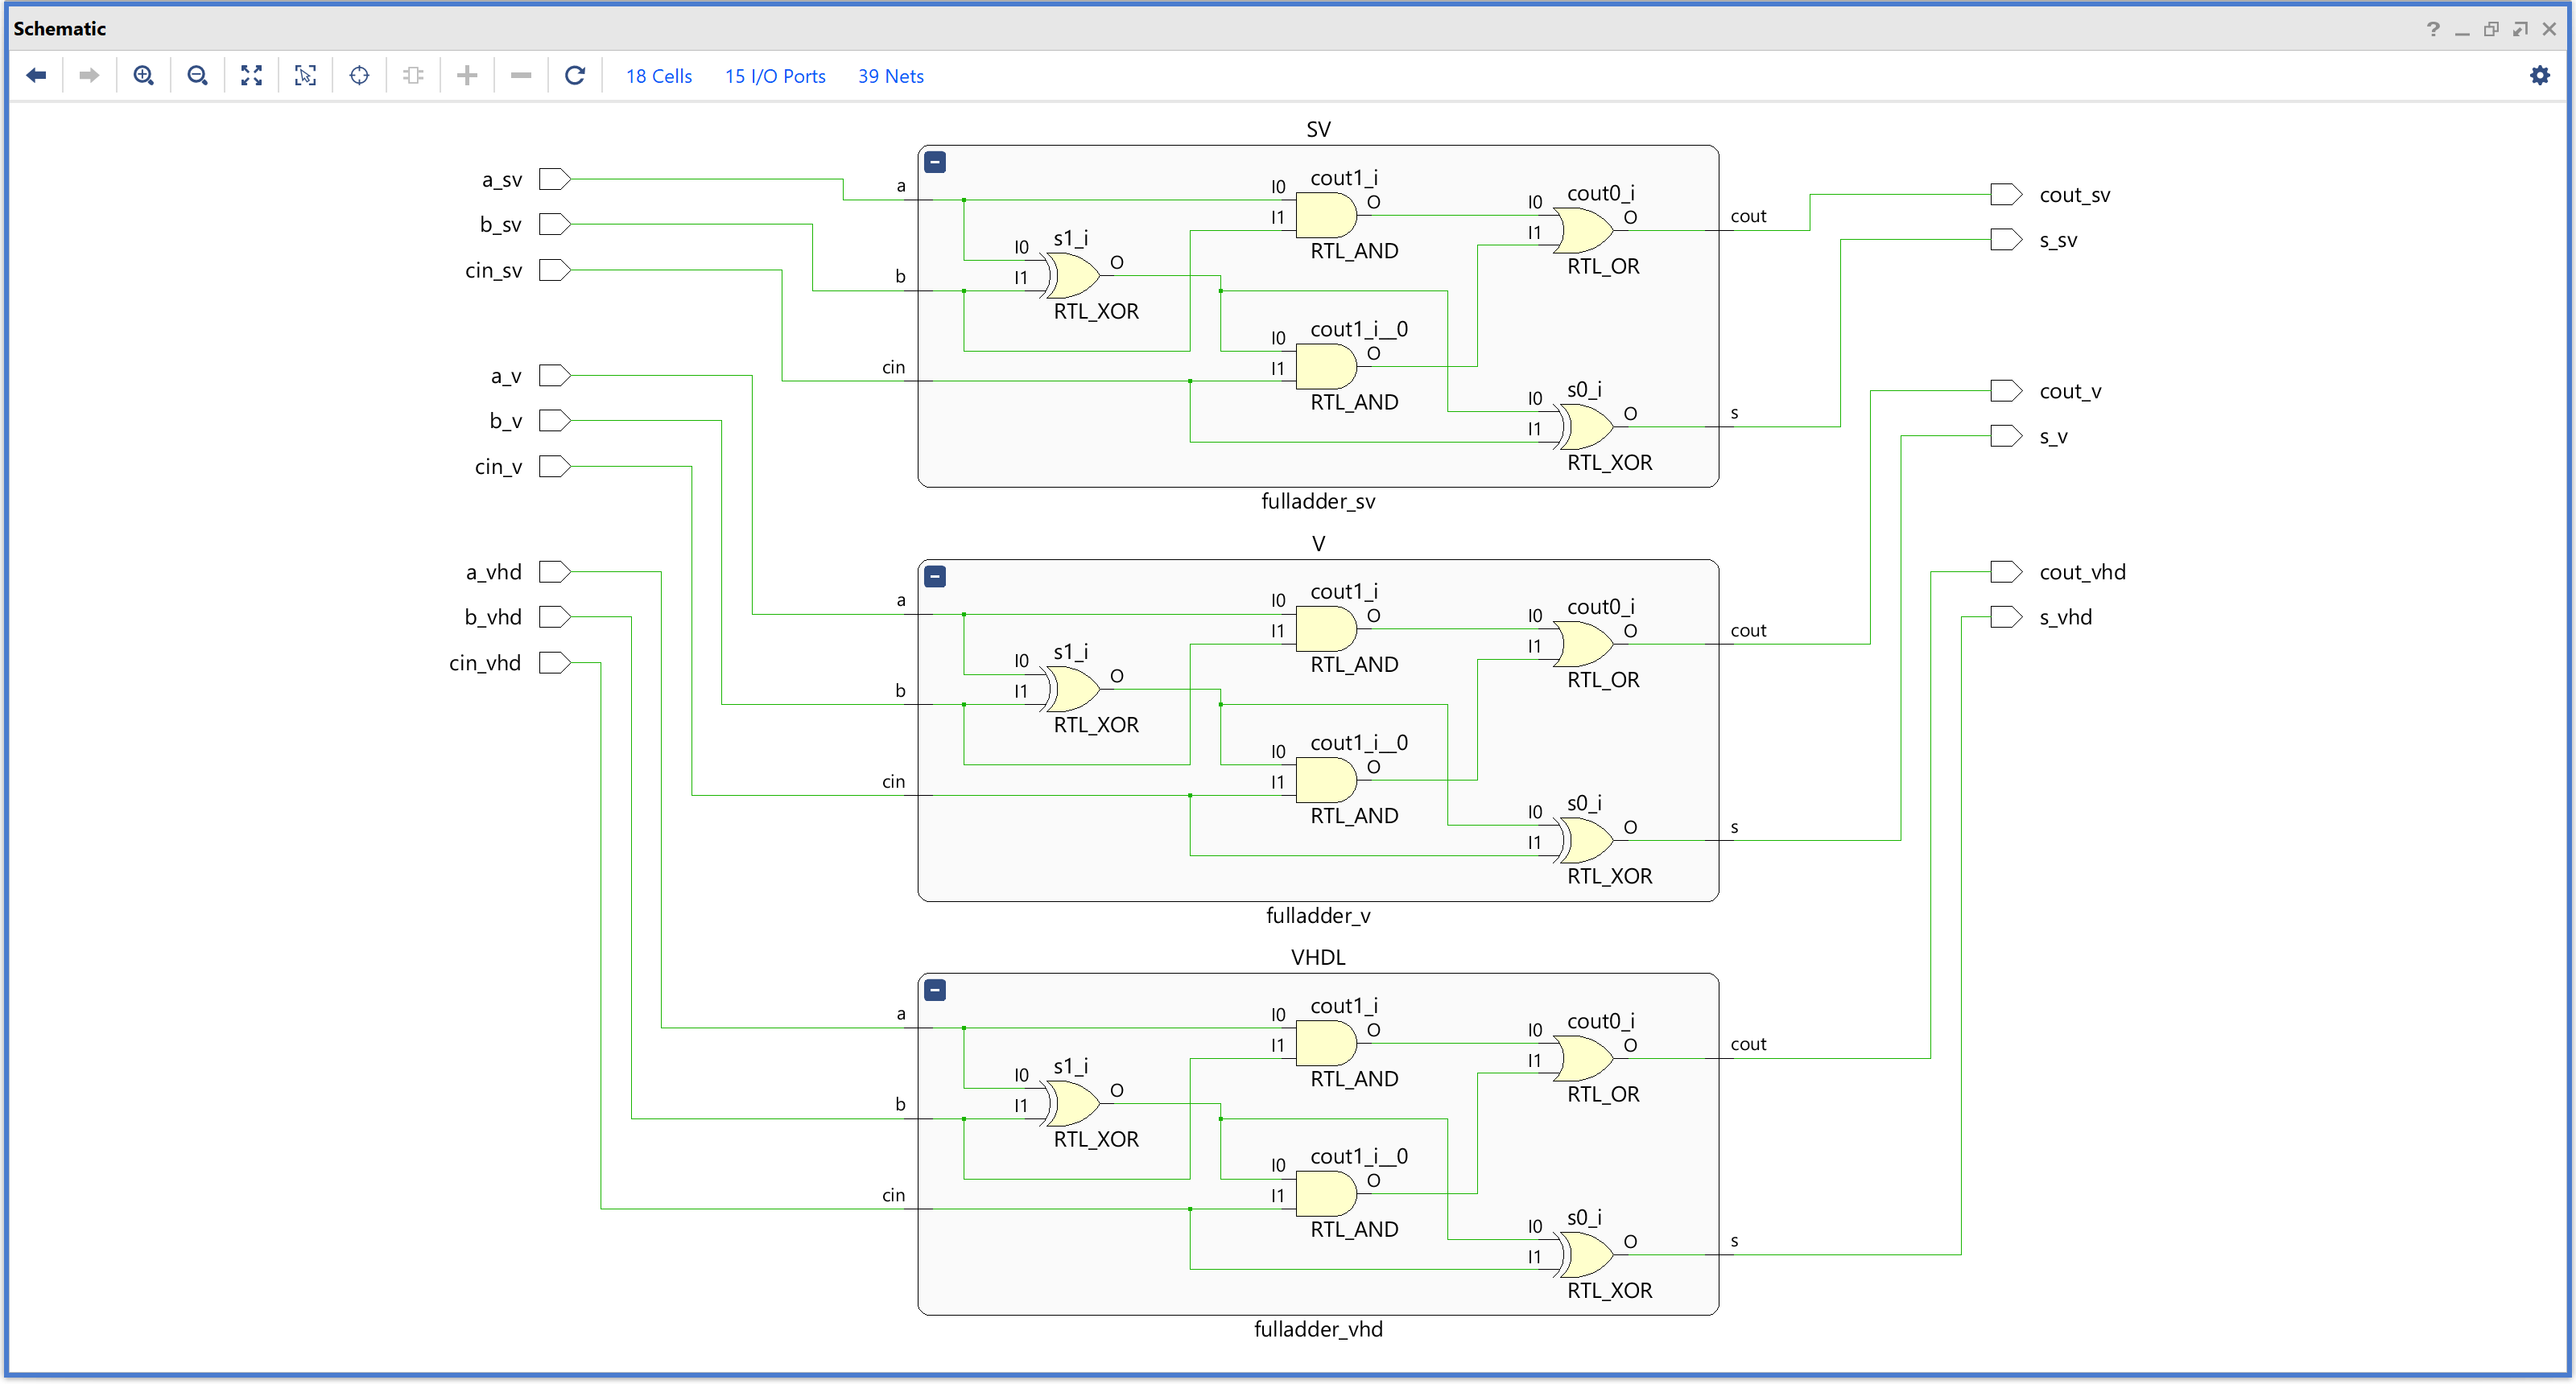This screenshot has width=2576, height=1384.
Task: Click the Collapse All minus icon
Action: (520, 76)
